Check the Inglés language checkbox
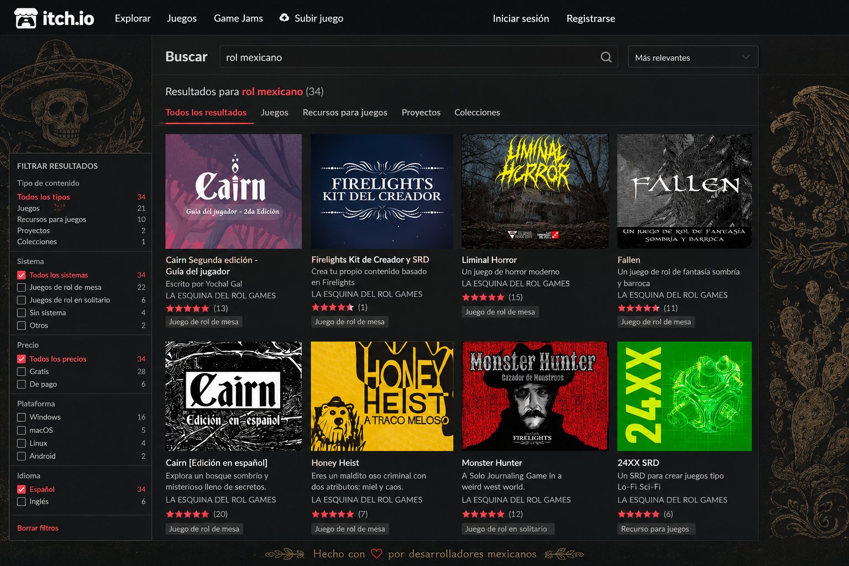This screenshot has height=566, width=849. point(22,502)
